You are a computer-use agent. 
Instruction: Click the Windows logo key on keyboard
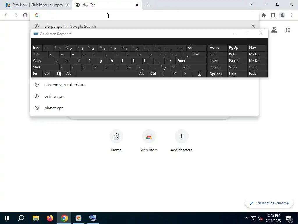(59, 73)
